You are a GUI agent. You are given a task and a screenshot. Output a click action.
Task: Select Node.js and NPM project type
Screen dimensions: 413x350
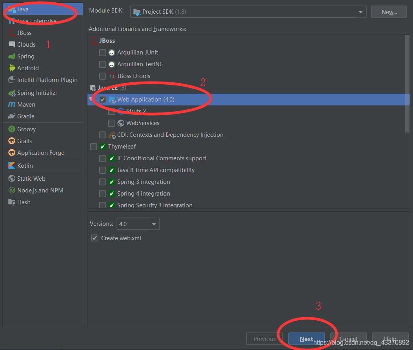(43, 190)
